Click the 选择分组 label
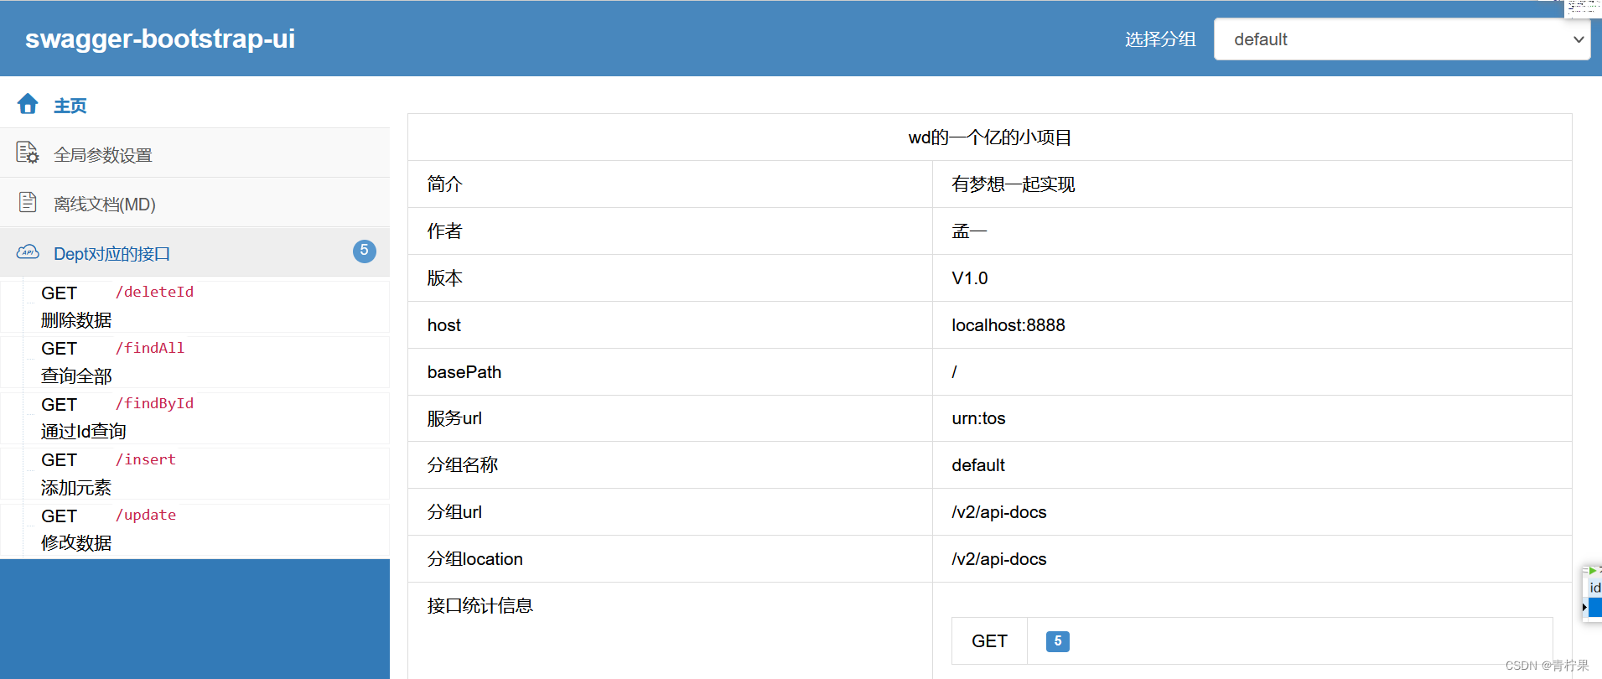Screen dimensions: 1602x679 point(1160,39)
